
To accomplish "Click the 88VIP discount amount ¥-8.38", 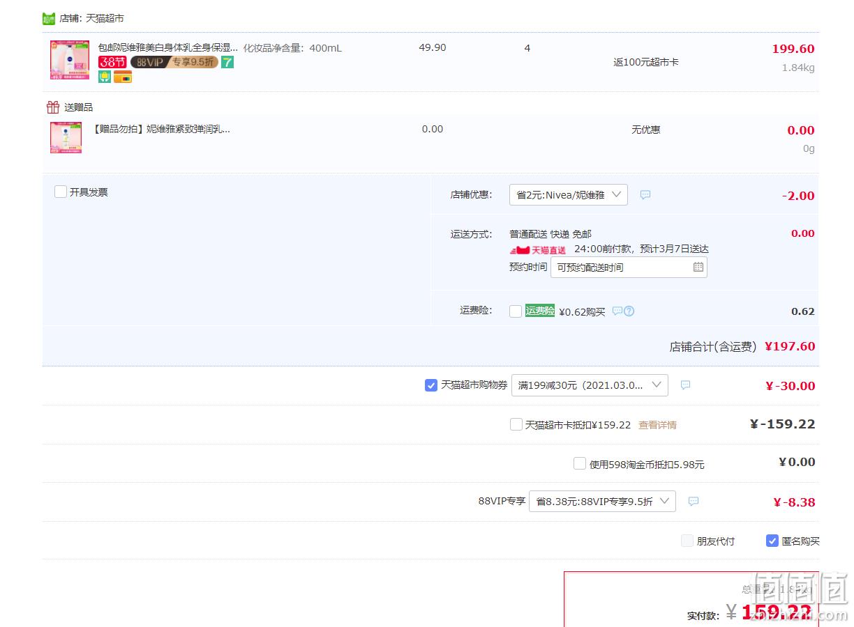I will (794, 502).
